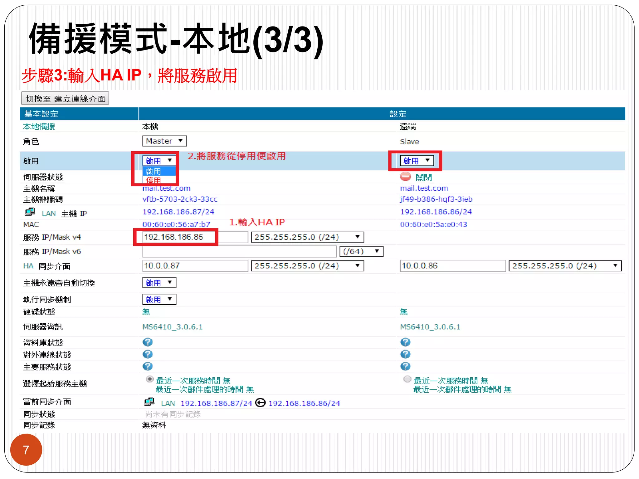Click remote IP 192.168.186.86/24 in LAN row
639x479 pixels.
(436, 212)
